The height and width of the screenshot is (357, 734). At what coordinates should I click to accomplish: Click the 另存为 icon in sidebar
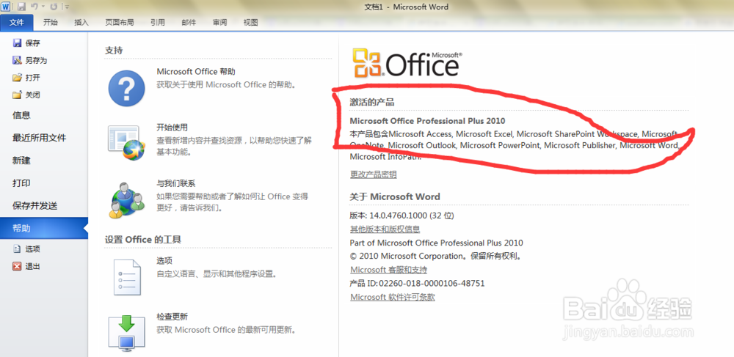18,60
